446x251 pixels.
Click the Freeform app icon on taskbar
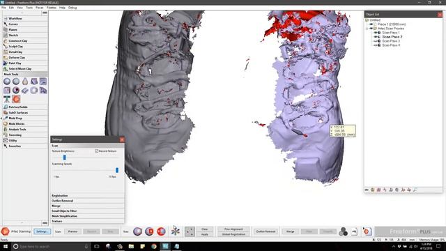coord(165,246)
